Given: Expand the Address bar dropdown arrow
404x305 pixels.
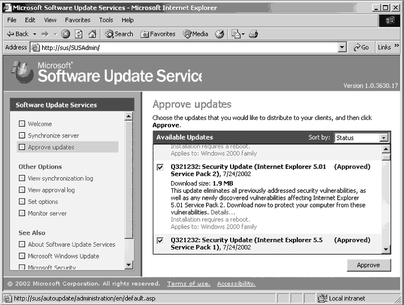Looking at the screenshot, I should (x=342, y=48).
